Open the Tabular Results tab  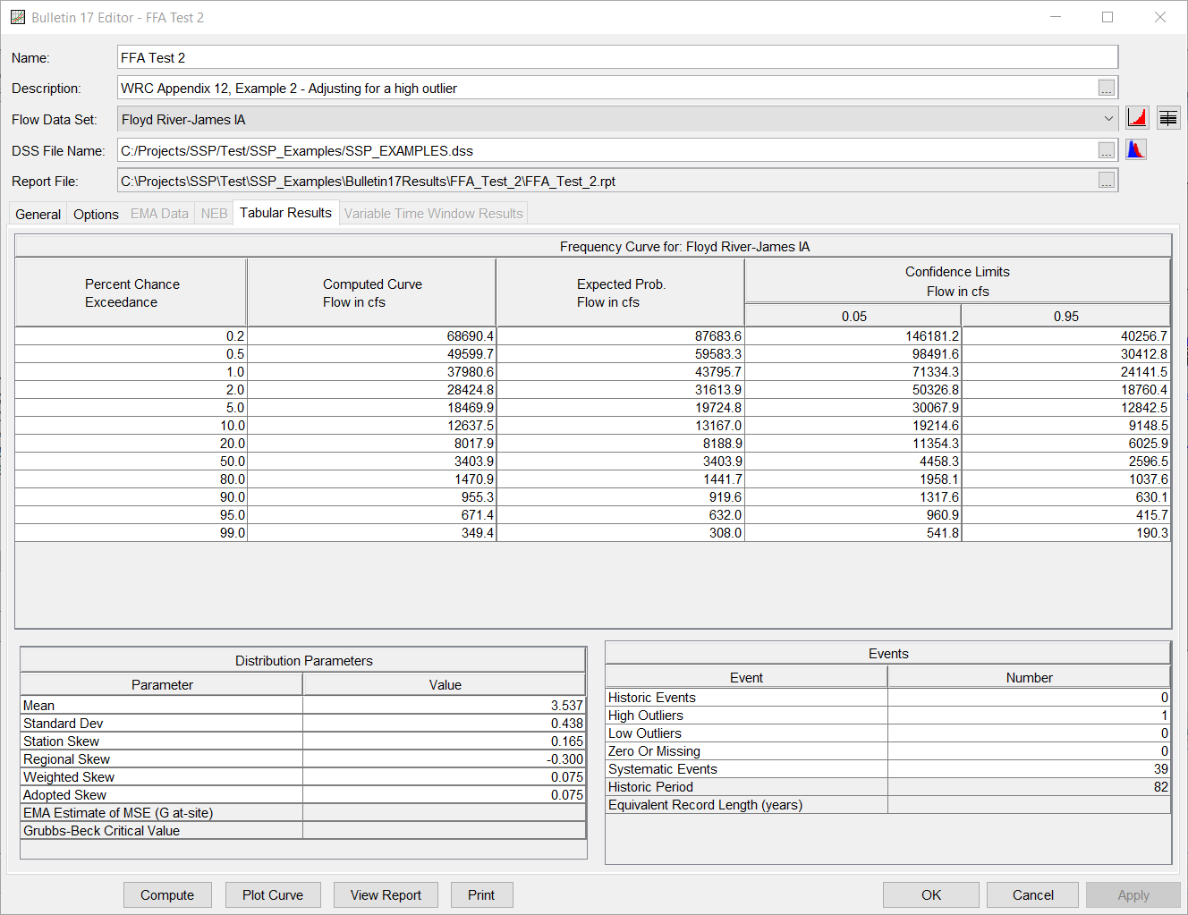[x=285, y=213]
